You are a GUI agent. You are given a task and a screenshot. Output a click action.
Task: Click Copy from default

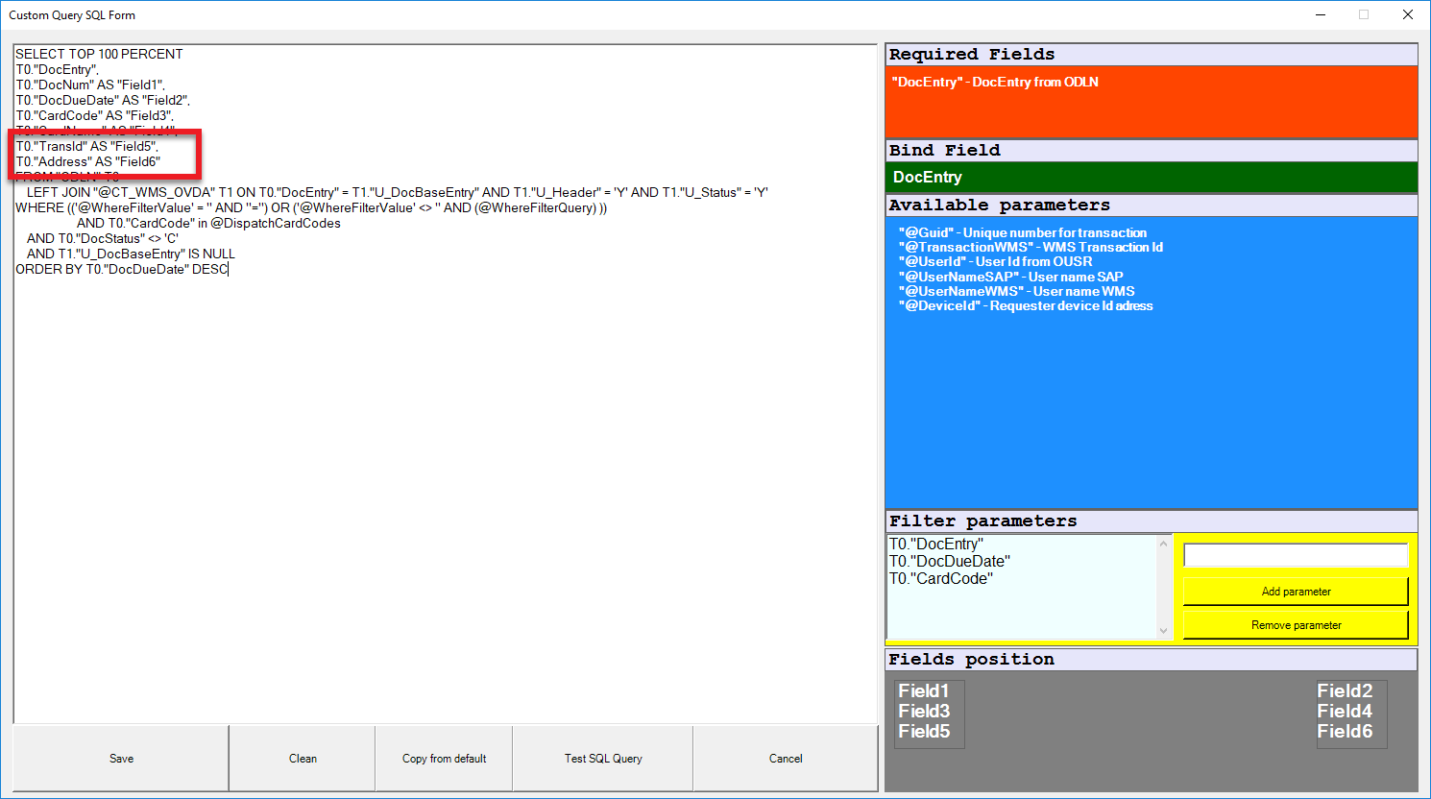pos(443,758)
